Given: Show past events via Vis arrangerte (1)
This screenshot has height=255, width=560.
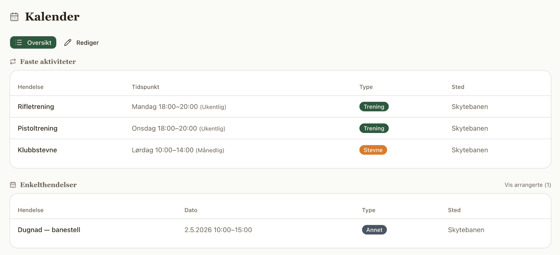Looking at the screenshot, I should [x=528, y=185].
